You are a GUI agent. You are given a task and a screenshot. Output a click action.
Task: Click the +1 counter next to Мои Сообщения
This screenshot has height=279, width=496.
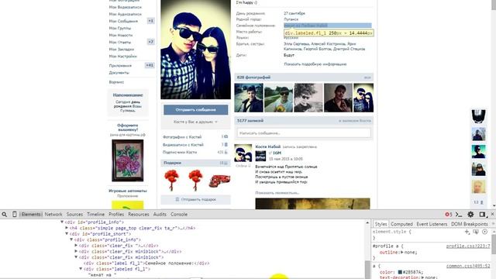151,21
